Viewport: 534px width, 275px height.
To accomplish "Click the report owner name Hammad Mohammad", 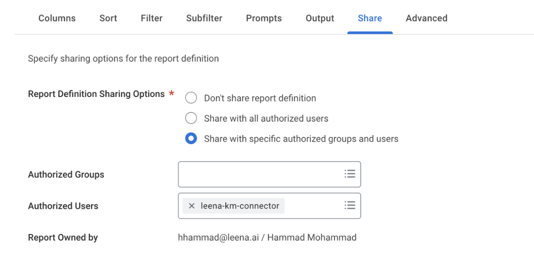I will (x=311, y=238).
